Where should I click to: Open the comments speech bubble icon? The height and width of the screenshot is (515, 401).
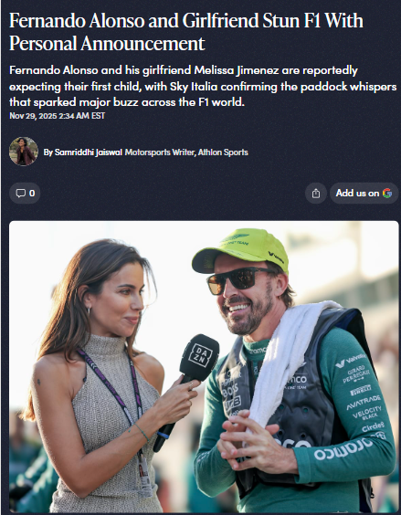click(x=21, y=194)
